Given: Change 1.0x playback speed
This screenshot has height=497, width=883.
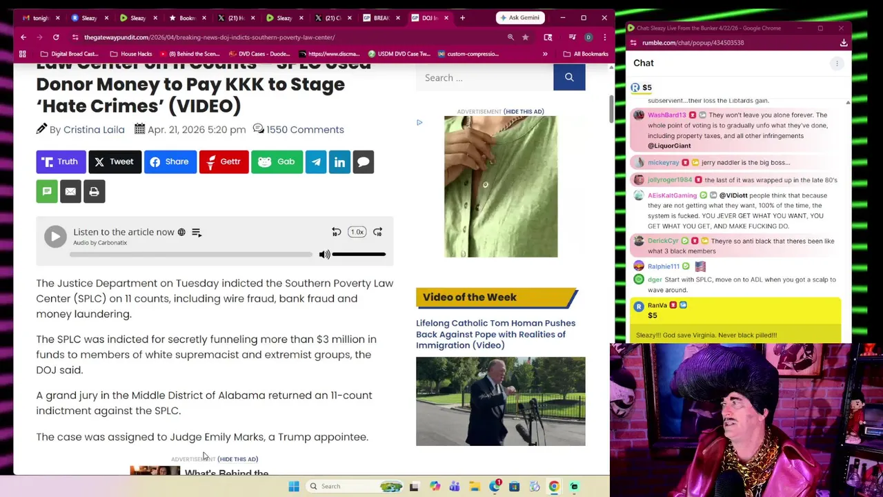Looking at the screenshot, I should 357,232.
